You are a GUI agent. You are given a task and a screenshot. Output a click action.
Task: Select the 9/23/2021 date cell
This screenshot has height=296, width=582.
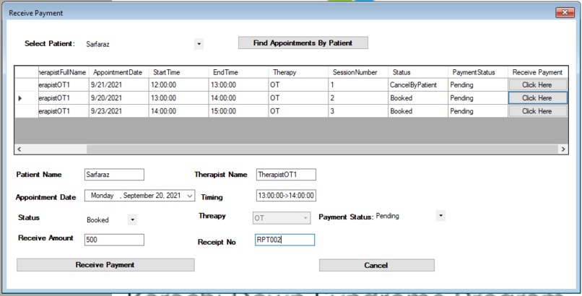coord(118,111)
